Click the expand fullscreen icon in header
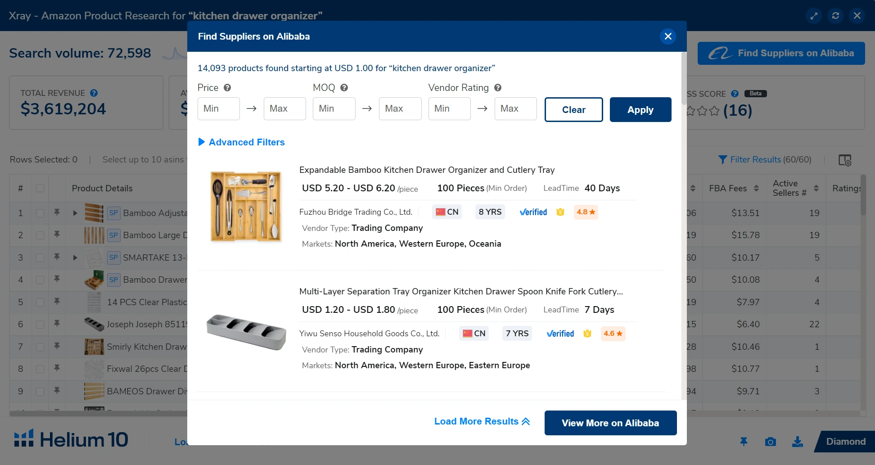Screen dimensions: 875x465 pyautogui.click(x=814, y=16)
